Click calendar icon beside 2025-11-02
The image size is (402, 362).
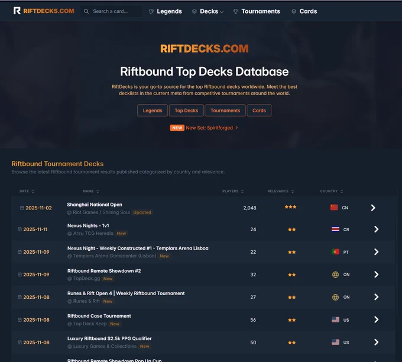(x=22, y=208)
